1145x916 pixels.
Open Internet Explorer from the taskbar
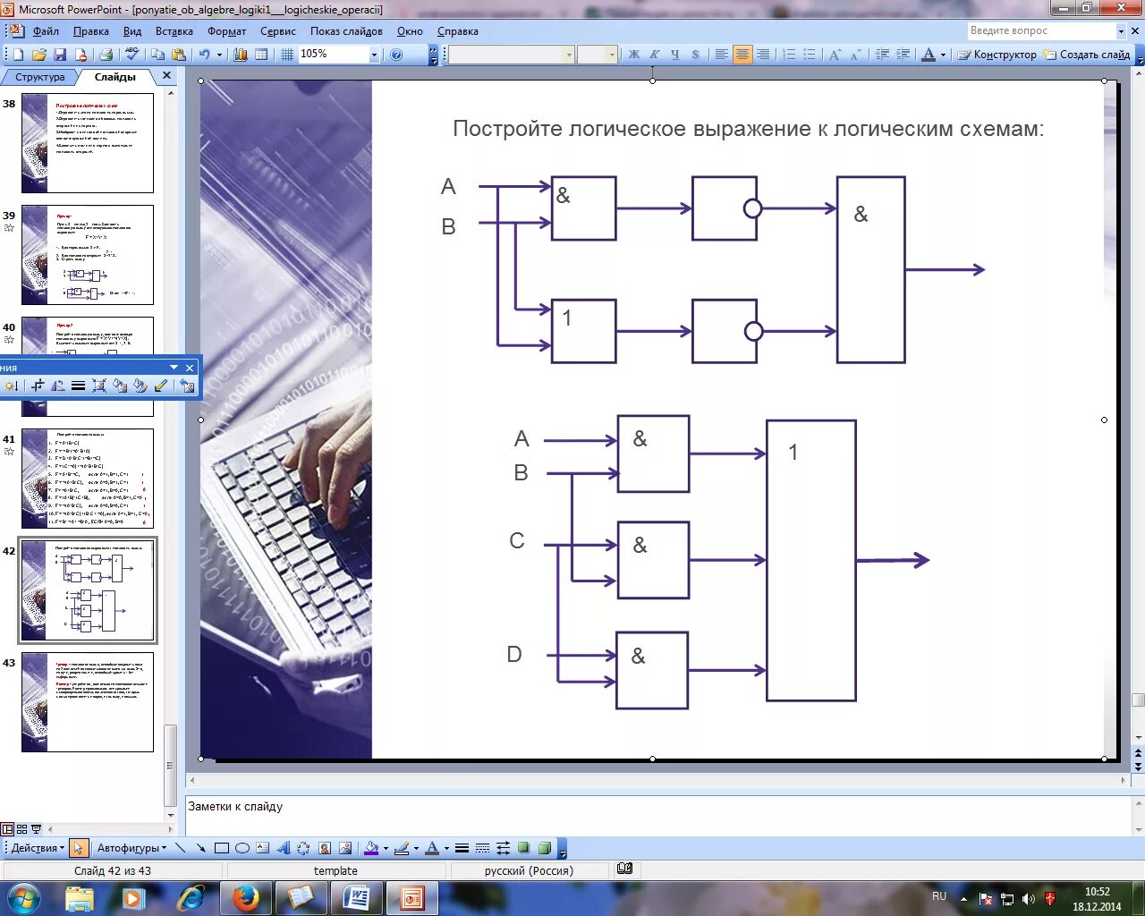click(191, 897)
